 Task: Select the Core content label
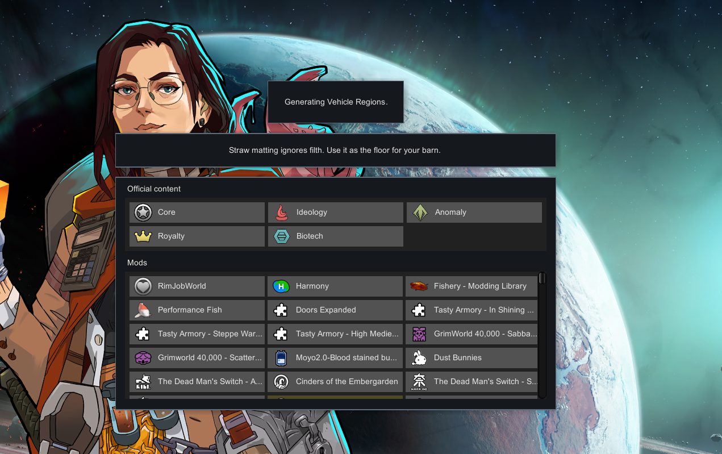click(166, 213)
